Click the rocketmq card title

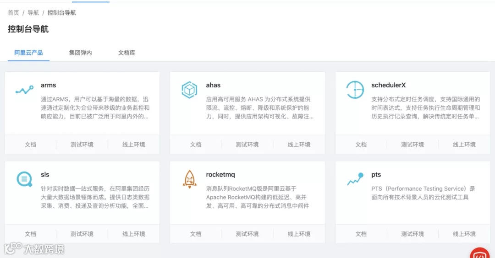click(220, 175)
